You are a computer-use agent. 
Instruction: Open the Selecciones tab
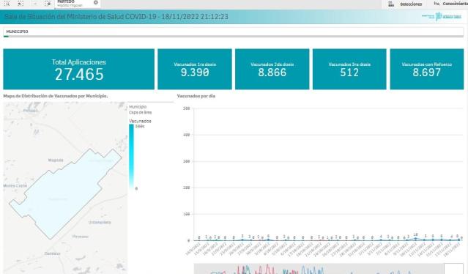coord(411,4)
